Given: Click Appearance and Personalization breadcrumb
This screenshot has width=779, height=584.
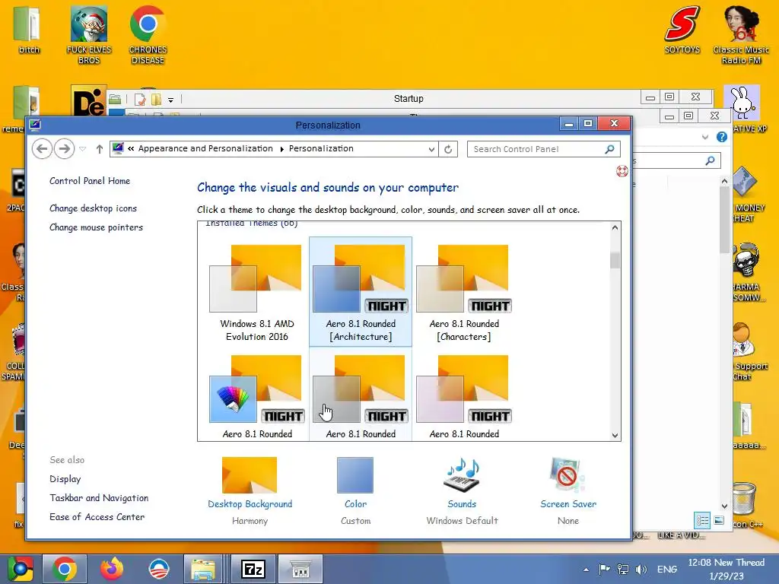Looking at the screenshot, I should click(x=205, y=148).
